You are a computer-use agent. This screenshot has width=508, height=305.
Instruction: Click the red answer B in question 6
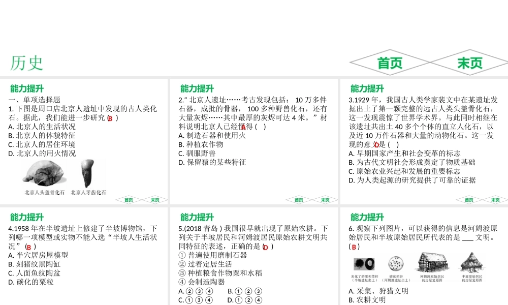(x=354, y=247)
